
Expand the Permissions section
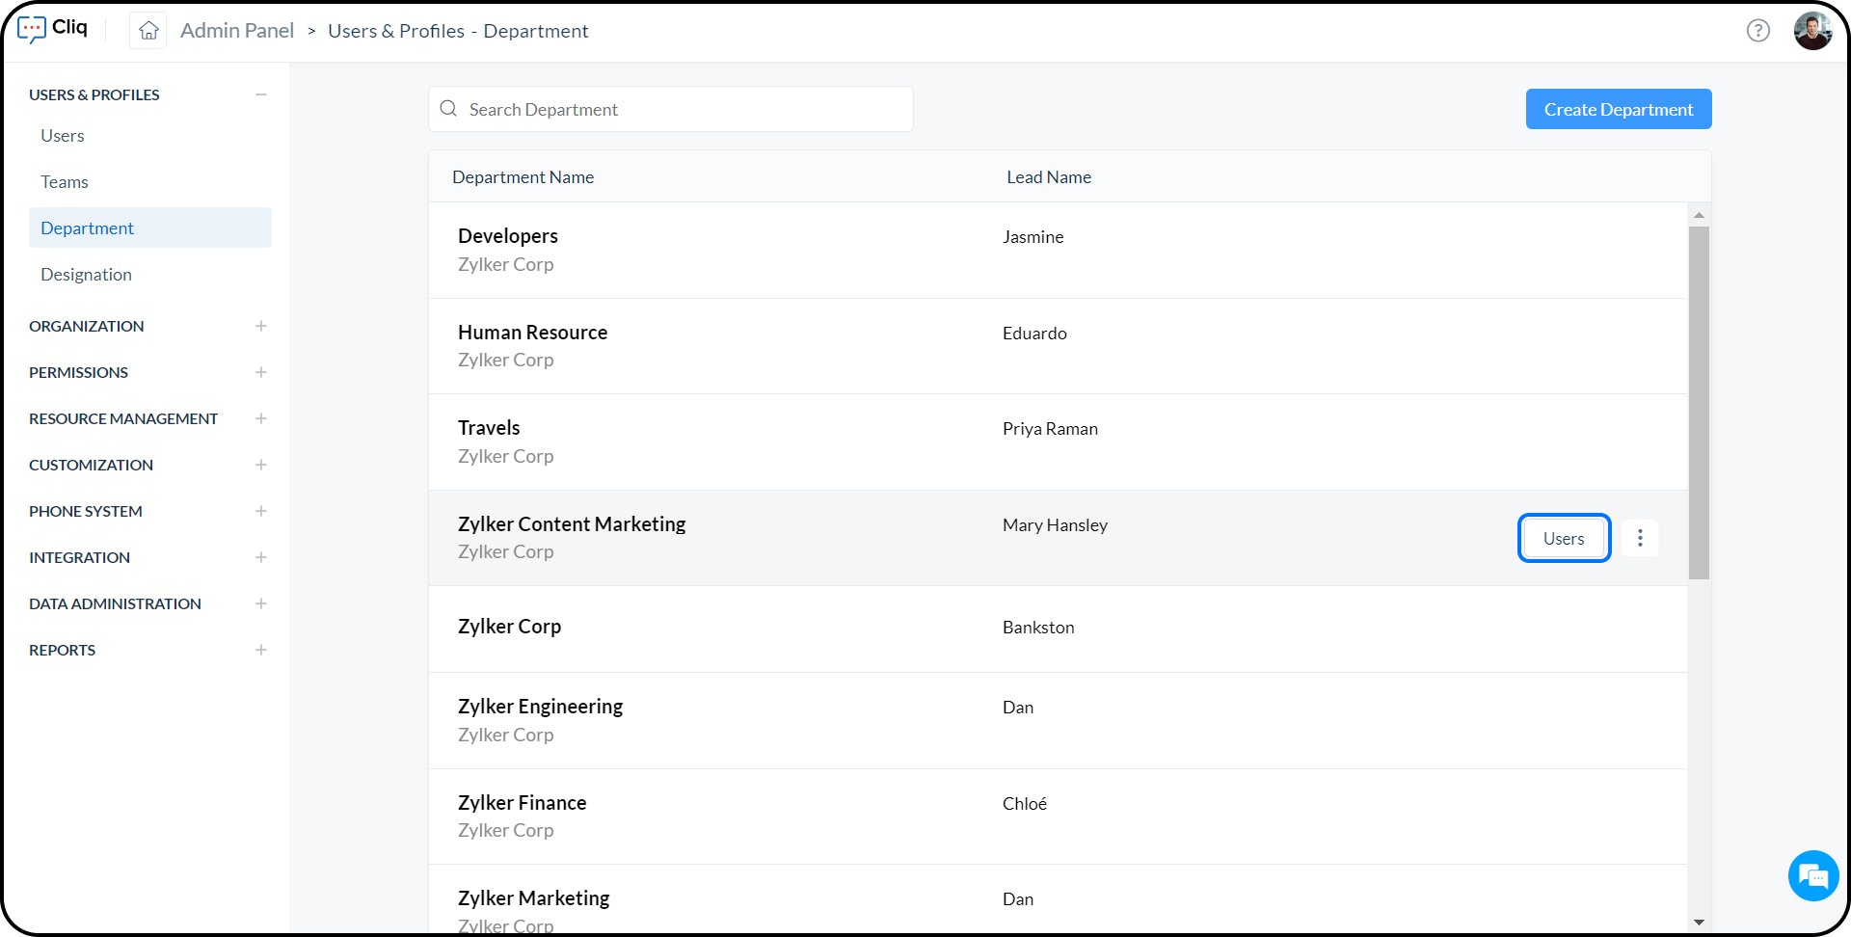(260, 372)
